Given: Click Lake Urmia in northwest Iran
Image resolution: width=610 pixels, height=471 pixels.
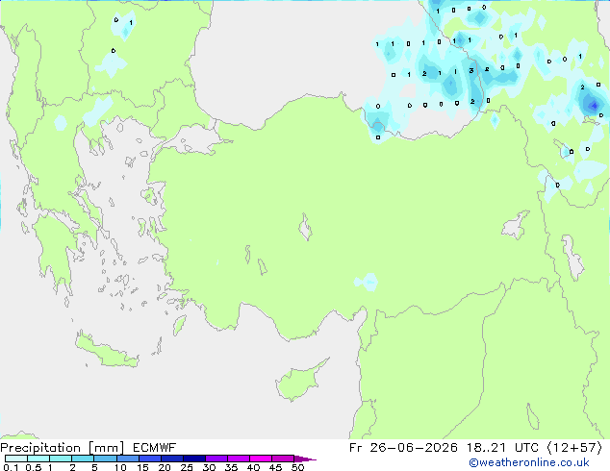Looking at the screenshot, I should point(572,258).
